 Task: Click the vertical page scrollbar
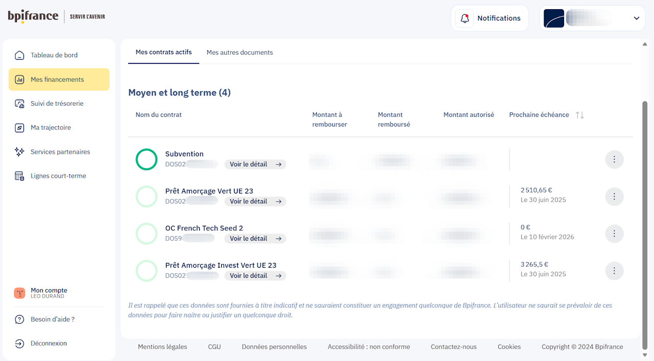click(x=644, y=204)
